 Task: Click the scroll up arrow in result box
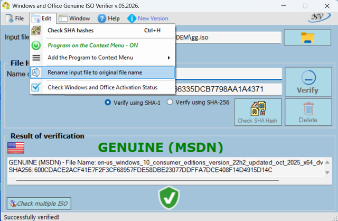[327, 162]
